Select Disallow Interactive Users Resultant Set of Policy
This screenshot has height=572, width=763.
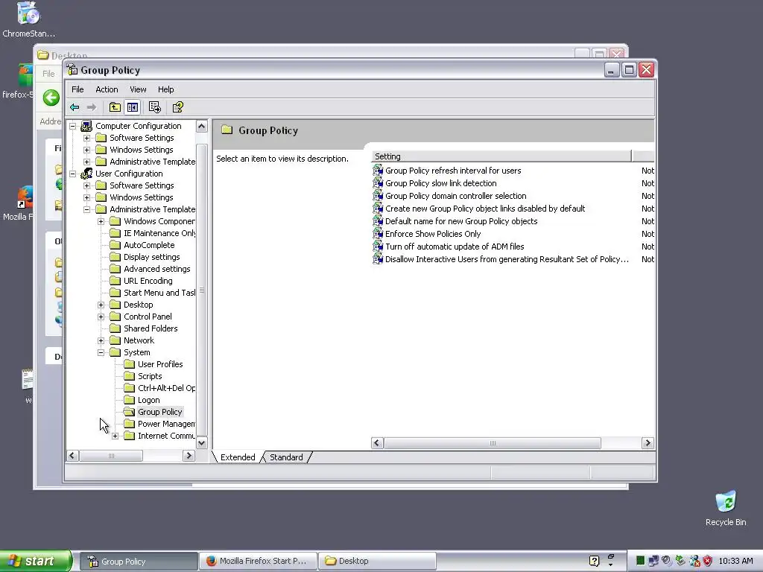tap(507, 258)
